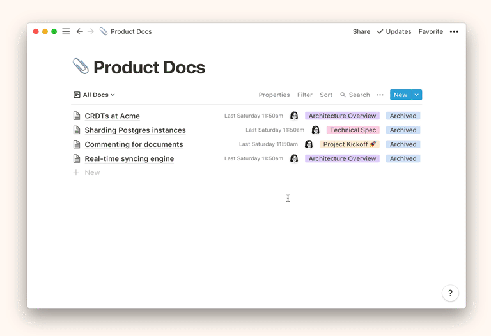
Task: Open the Properties menu
Action: (274, 95)
